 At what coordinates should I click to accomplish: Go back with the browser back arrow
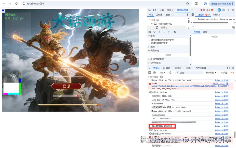(x=4, y=4)
